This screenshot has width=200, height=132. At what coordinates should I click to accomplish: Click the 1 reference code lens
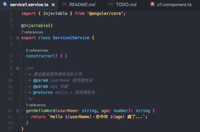click(x=36, y=105)
